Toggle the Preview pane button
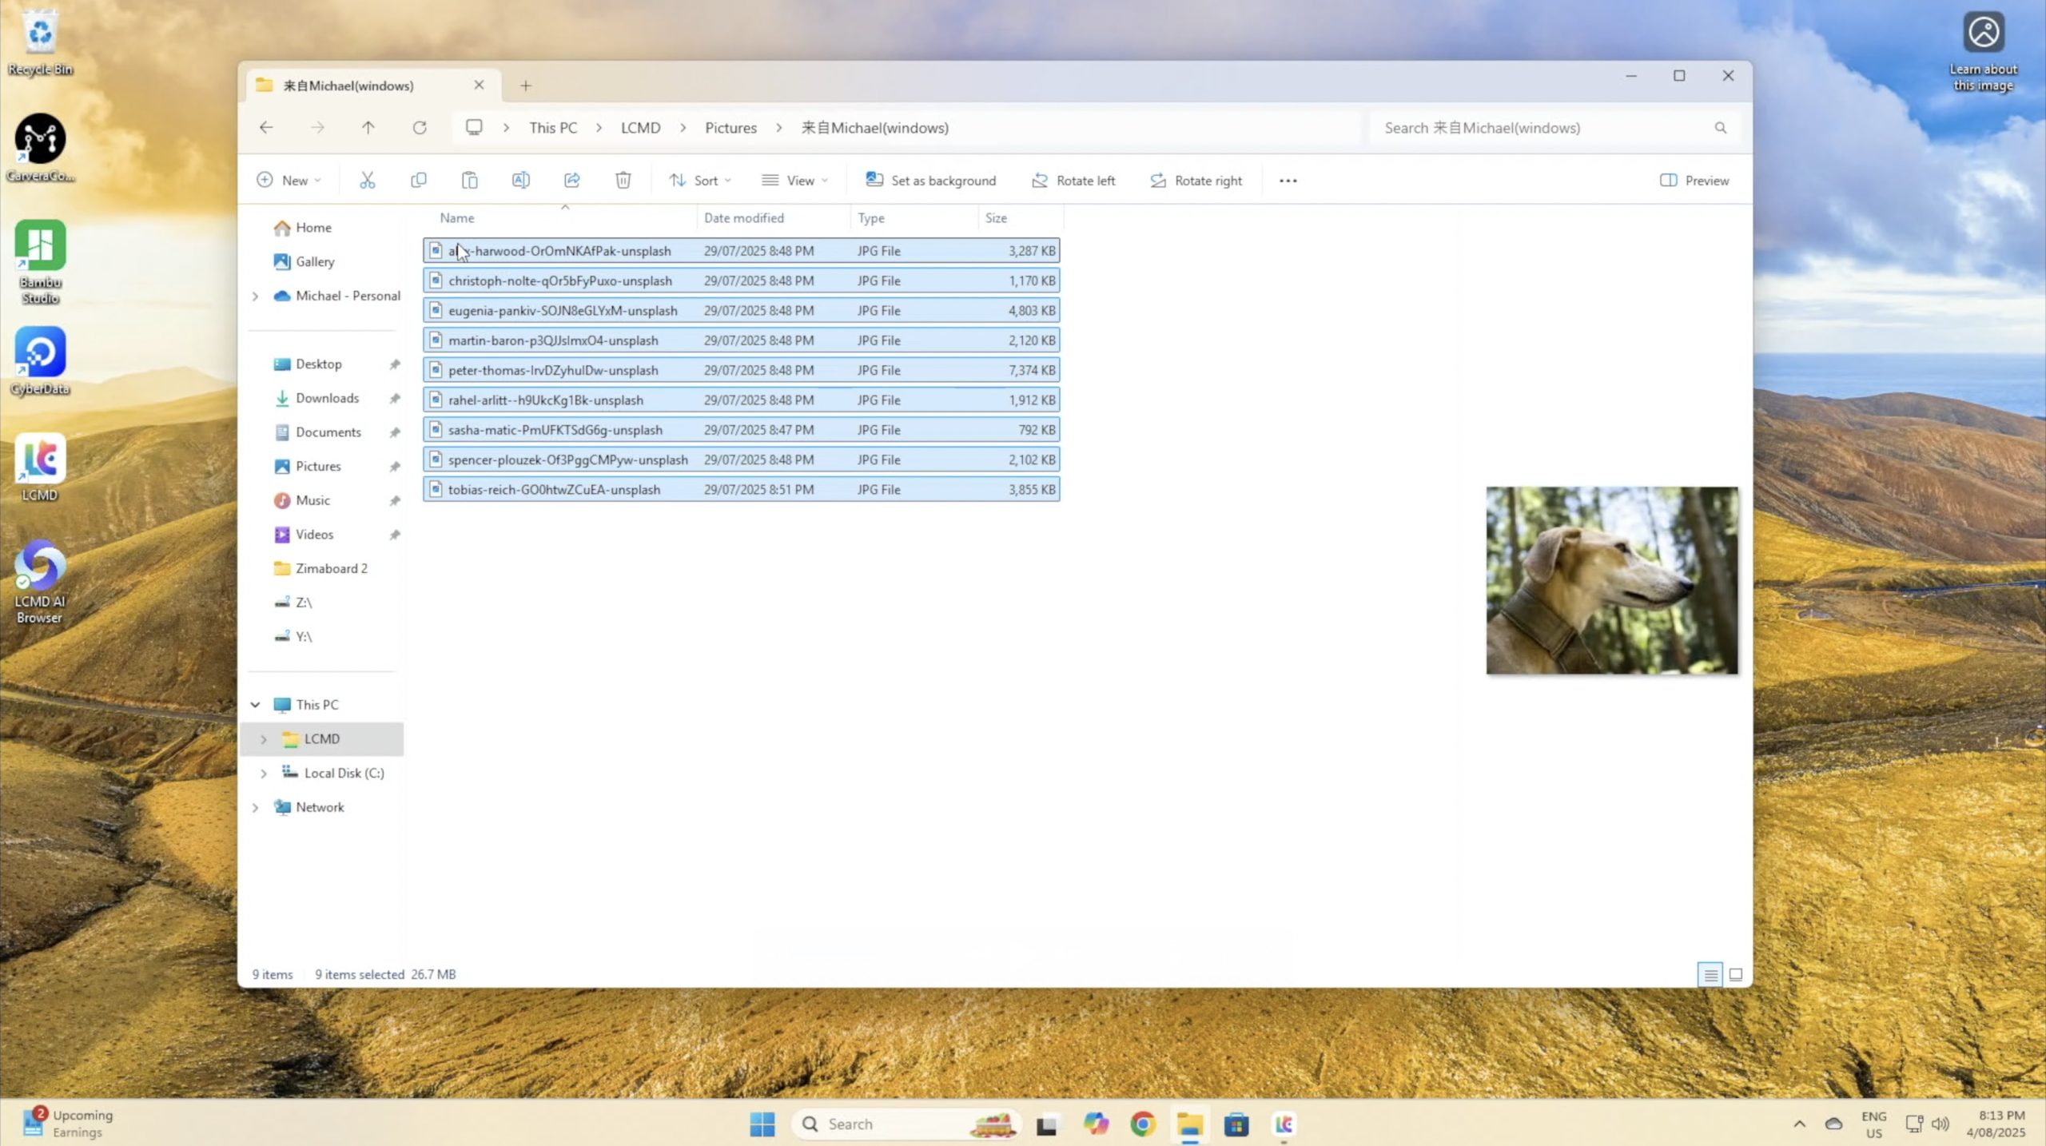Screen dimensions: 2046x1146 tap(1694, 181)
